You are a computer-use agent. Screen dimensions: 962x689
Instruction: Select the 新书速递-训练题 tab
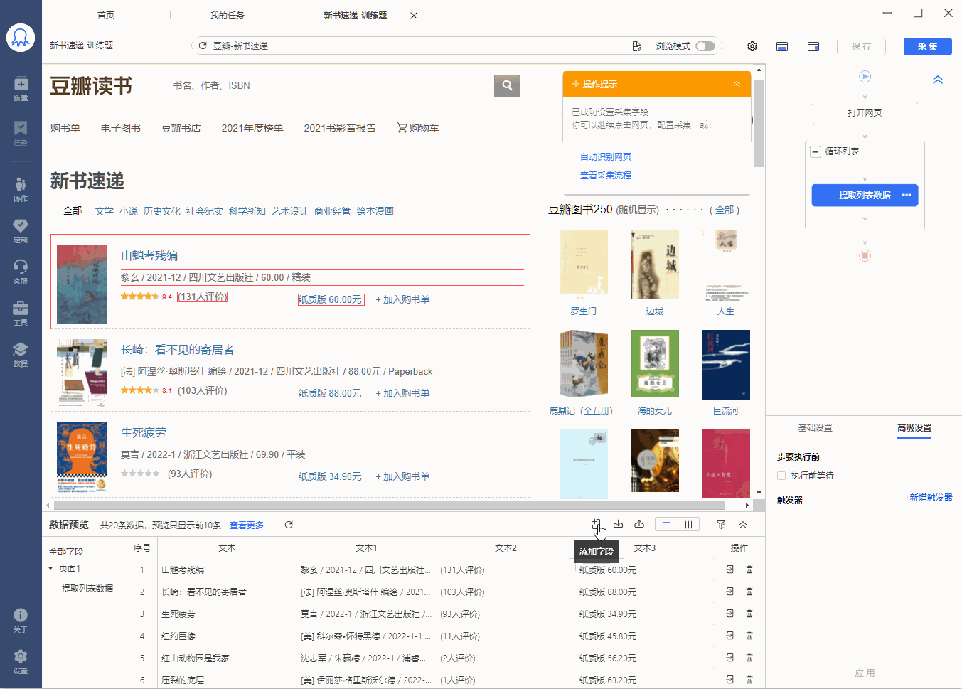pos(355,15)
